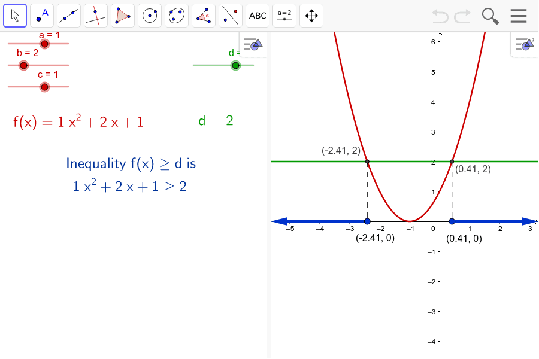Screen dimensions: 539x359
Task: Select the Perpendicular Line tool
Action: 96,16
